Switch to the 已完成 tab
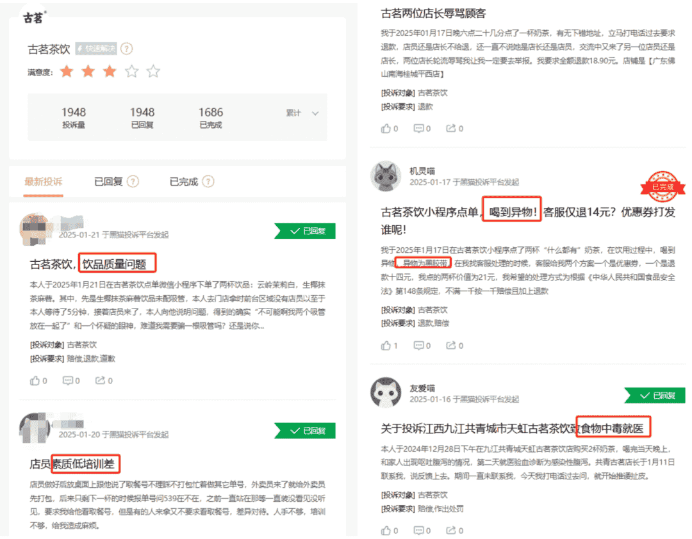 (183, 182)
